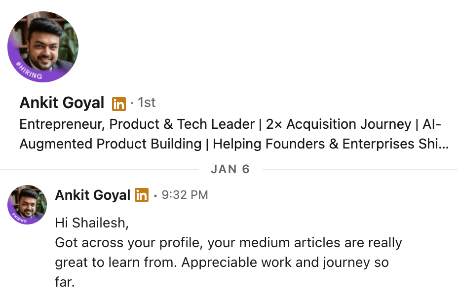Click the 1st connection degree label
The height and width of the screenshot is (298, 458).
[147, 103]
